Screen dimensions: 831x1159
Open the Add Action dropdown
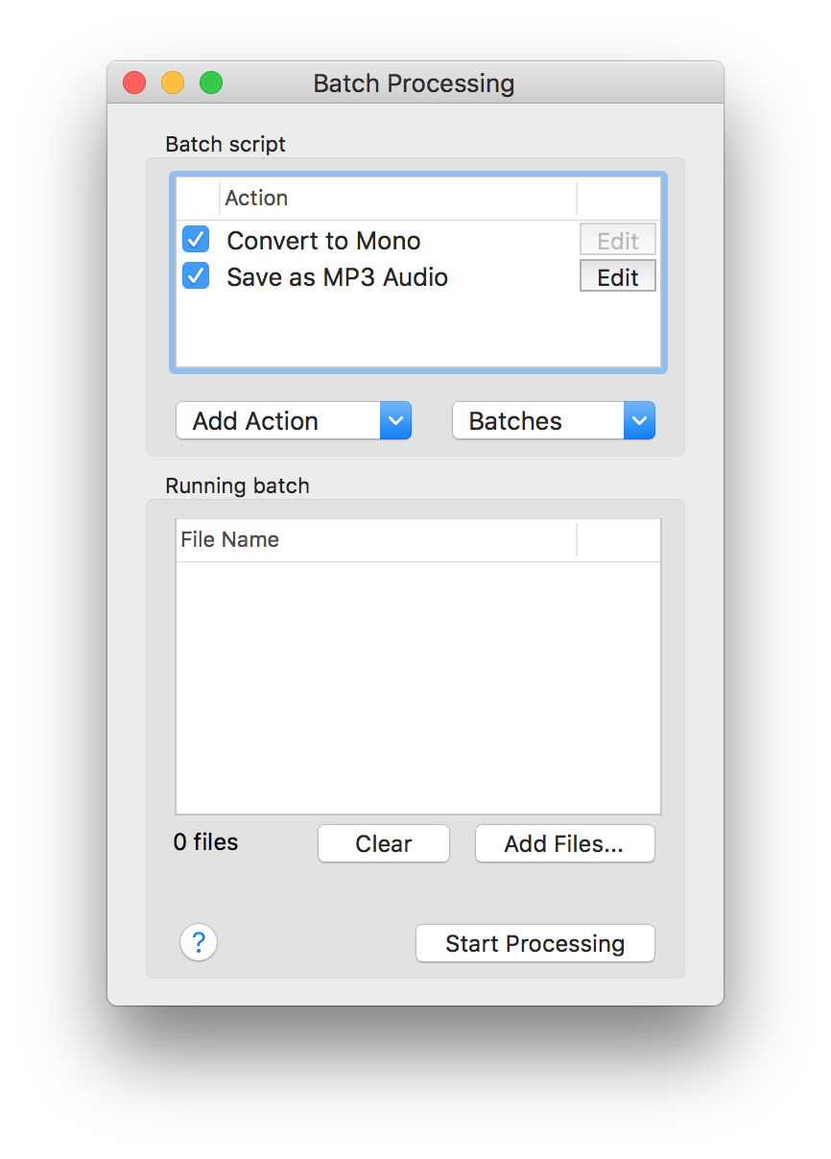tap(294, 420)
